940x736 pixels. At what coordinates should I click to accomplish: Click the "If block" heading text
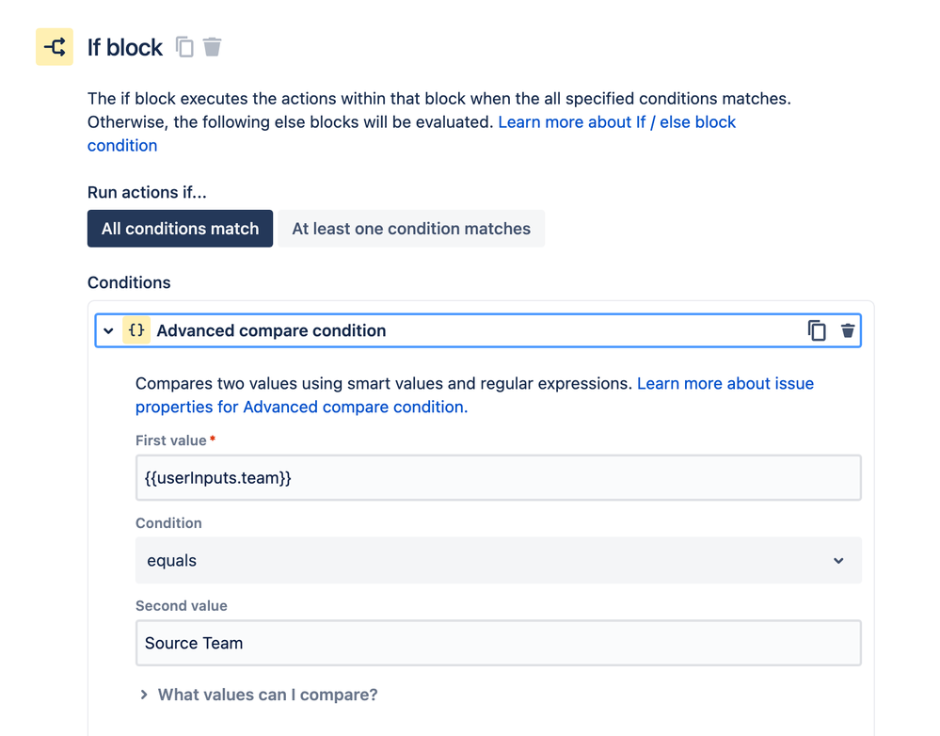coord(125,47)
